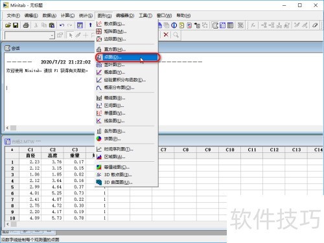Open the 窗口(W) menu

[x=164, y=16]
